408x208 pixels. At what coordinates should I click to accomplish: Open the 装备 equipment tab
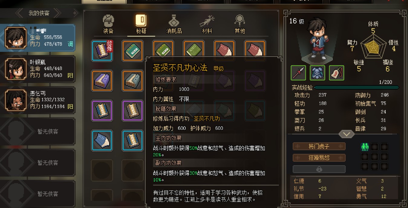click(108, 24)
